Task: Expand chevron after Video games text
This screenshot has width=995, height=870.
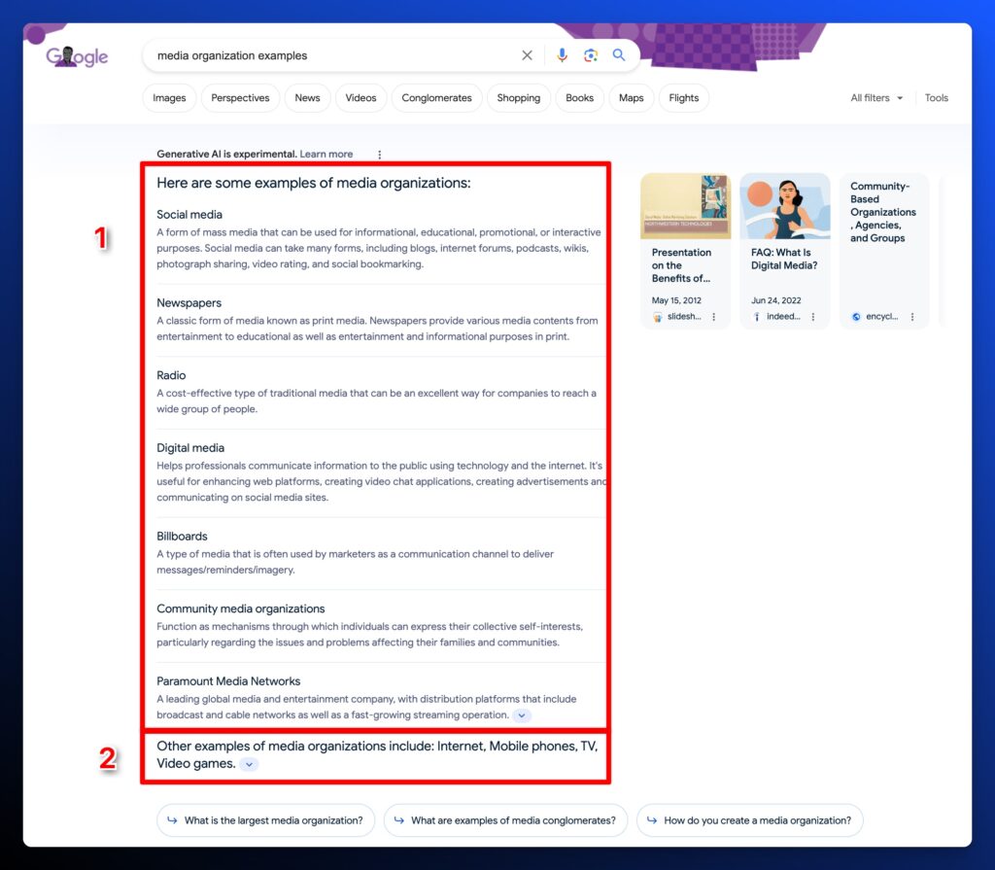Action: [x=249, y=765]
